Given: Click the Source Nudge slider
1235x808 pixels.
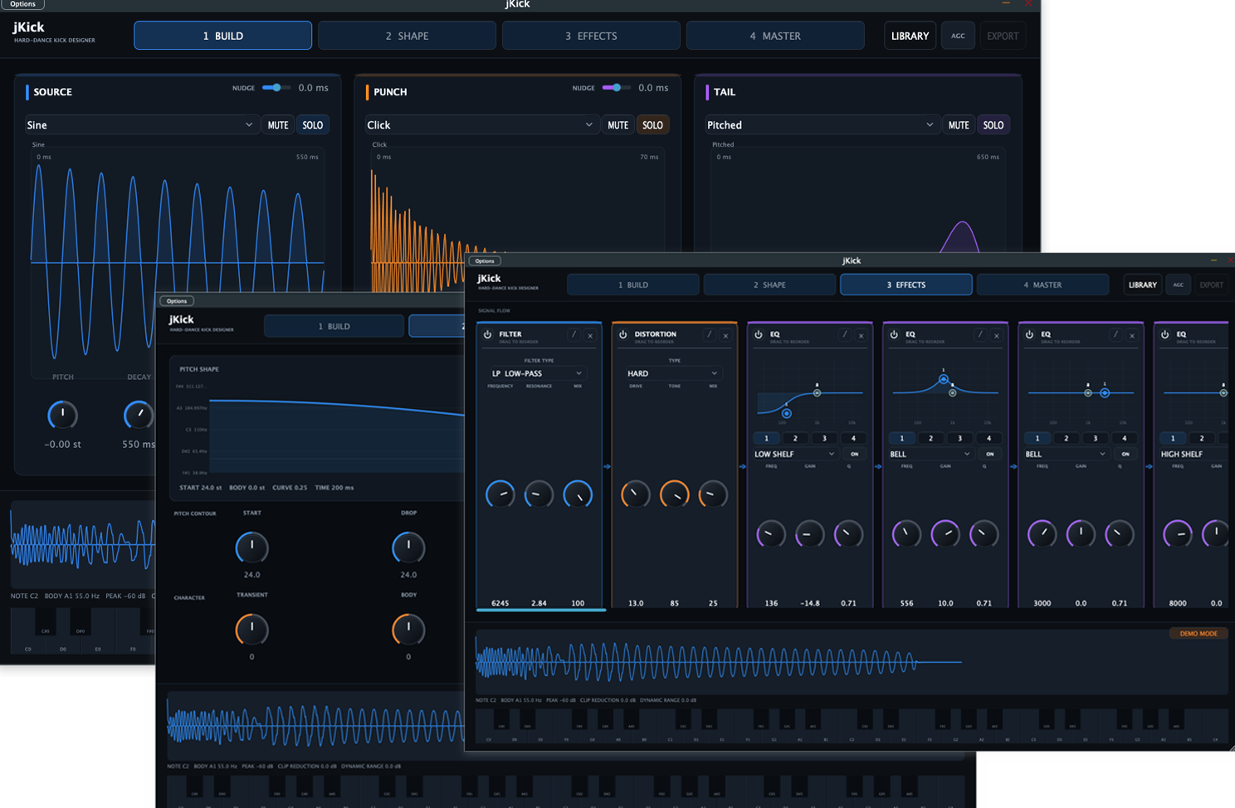Looking at the screenshot, I should click(276, 87).
